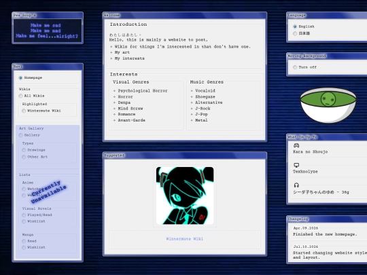Open the Wintermute Wiki link in Suggested
The image size is (367, 275).
tap(184, 239)
